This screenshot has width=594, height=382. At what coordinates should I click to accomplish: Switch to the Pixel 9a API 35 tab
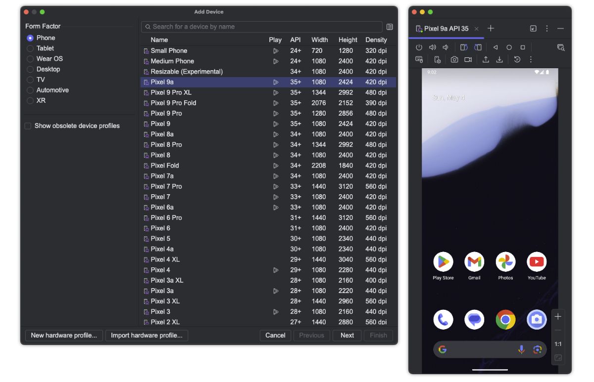446,29
